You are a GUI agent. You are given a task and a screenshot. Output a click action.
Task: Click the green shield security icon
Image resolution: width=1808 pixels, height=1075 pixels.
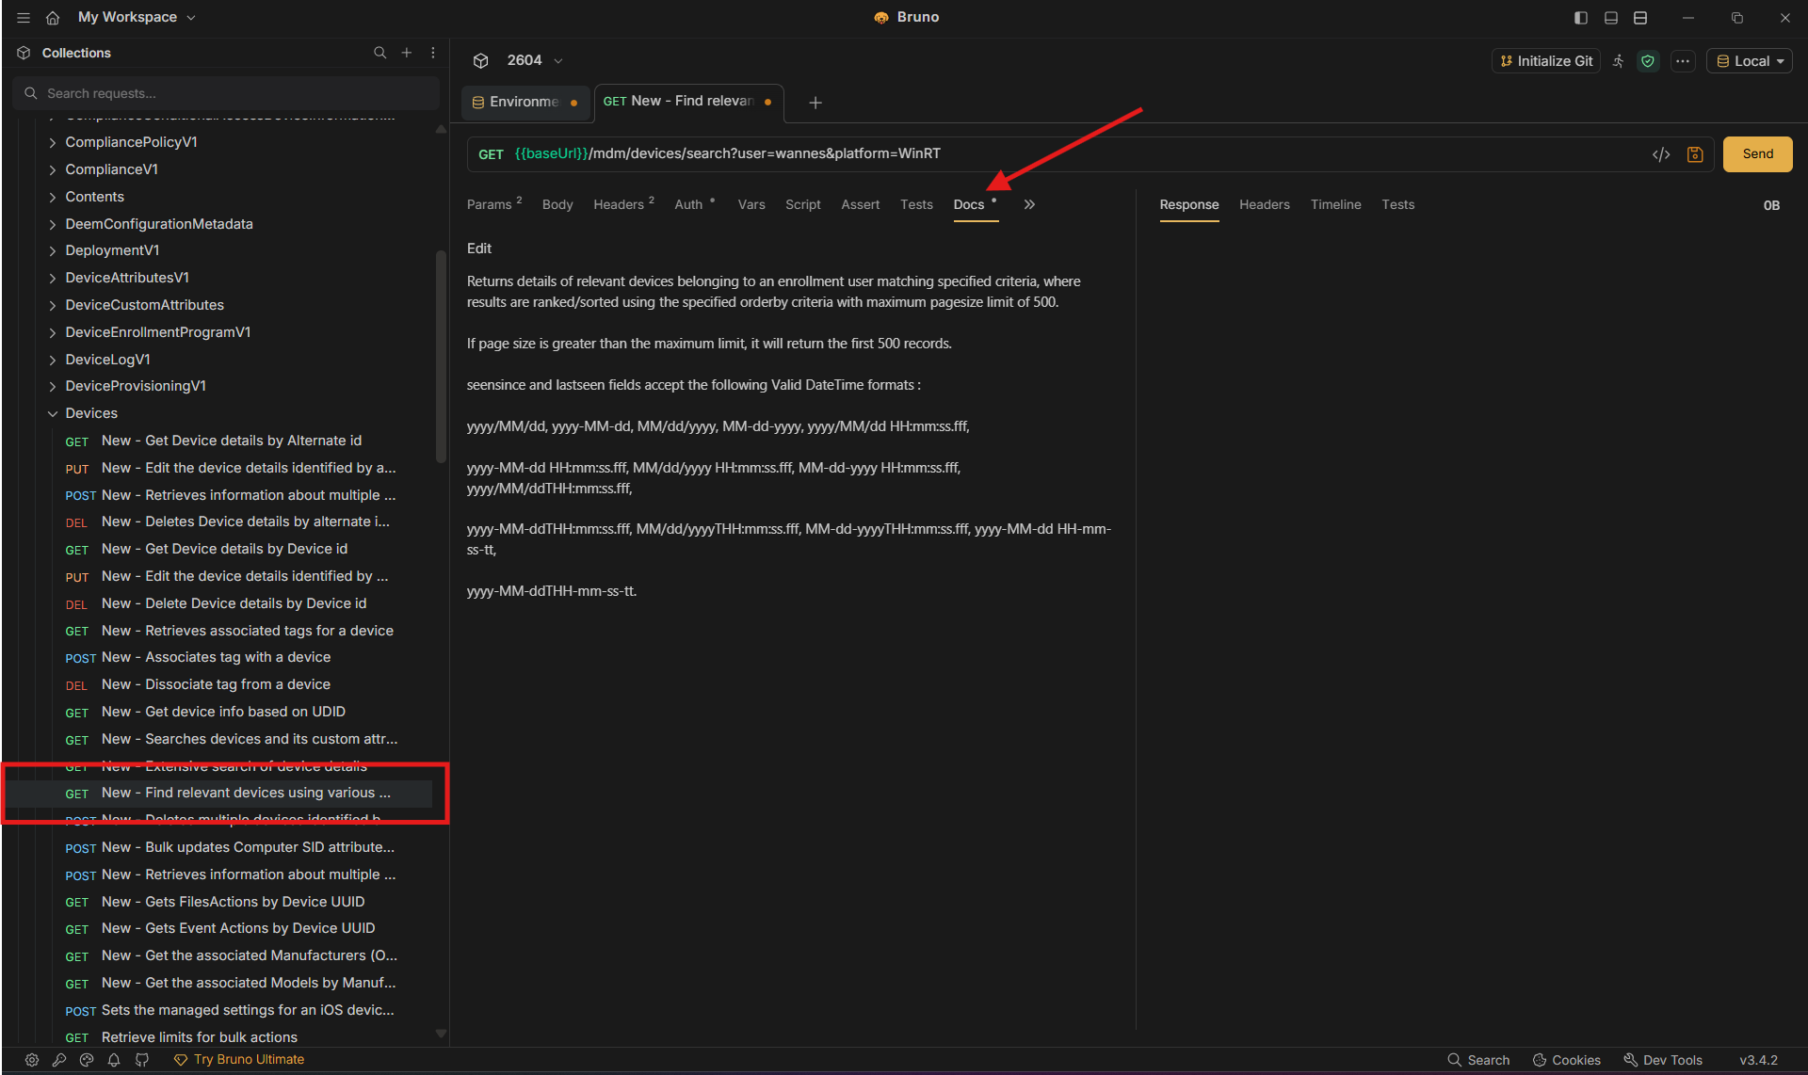1648,61
